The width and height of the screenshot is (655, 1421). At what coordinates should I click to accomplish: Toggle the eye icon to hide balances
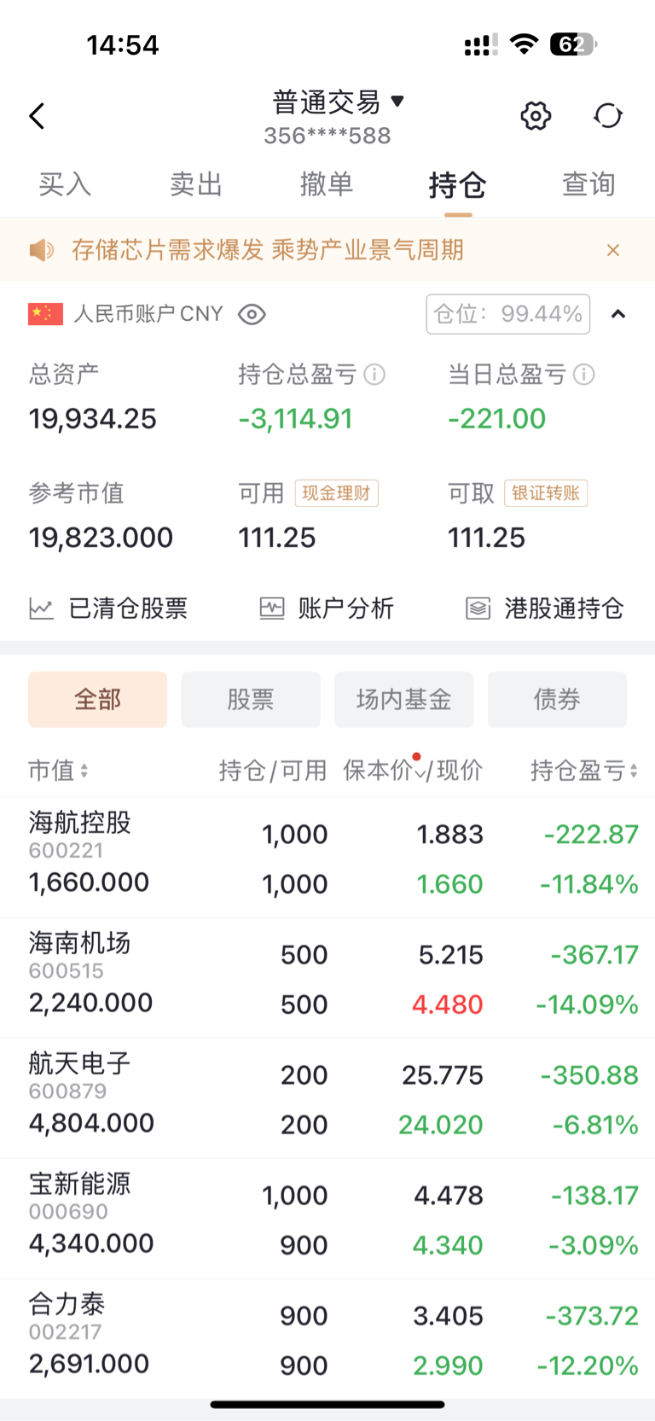coord(252,315)
